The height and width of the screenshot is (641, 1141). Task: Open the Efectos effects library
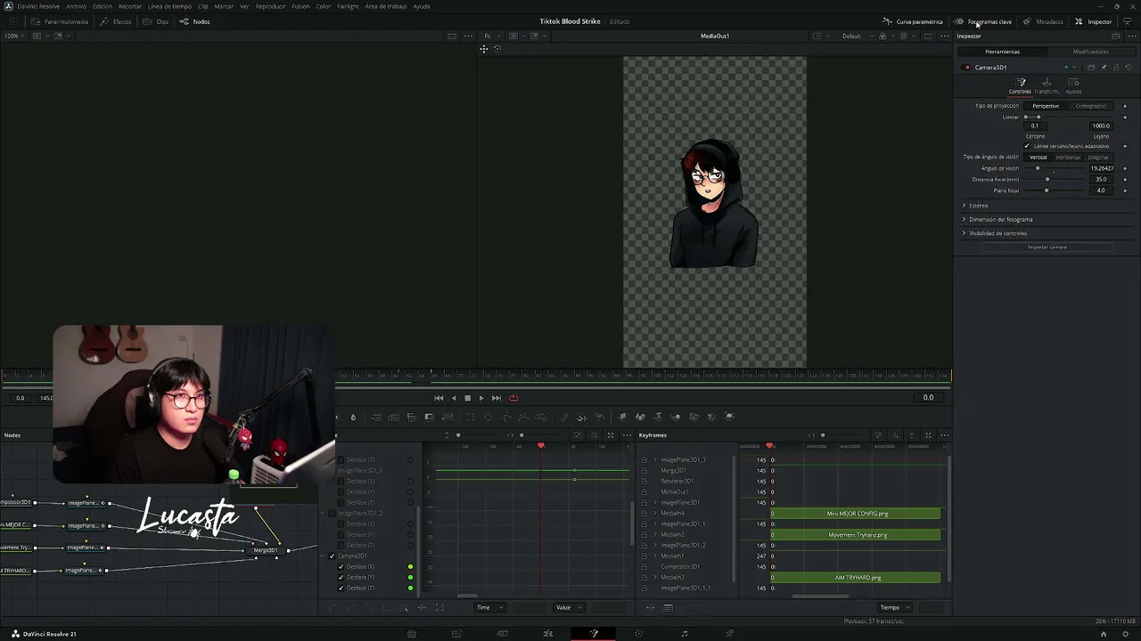tap(116, 21)
